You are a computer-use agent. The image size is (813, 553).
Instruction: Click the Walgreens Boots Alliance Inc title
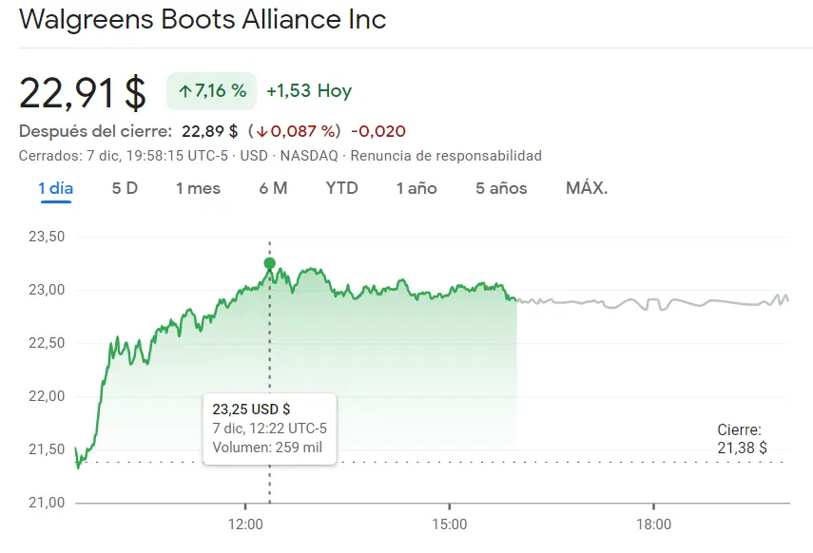[x=203, y=19]
